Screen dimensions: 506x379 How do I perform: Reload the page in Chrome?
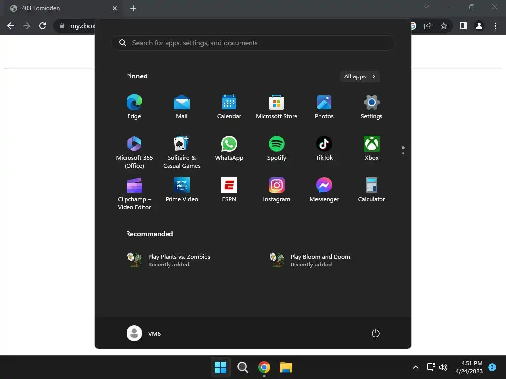pos(42,26)
